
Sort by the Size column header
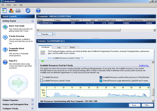tap(89, 20)
